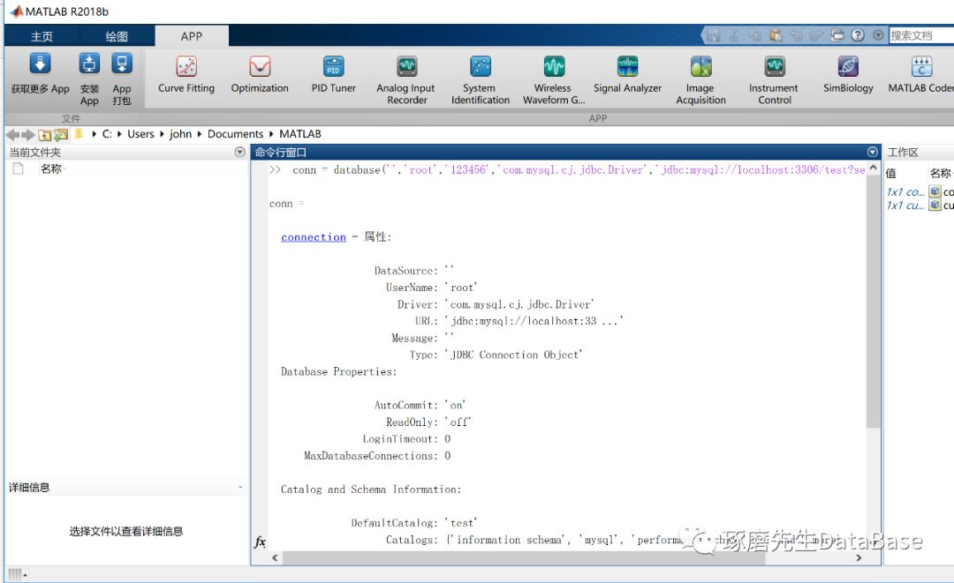954x583 pixels.
Task: Expand the path arrow before Users
Action: coord(119,133)
